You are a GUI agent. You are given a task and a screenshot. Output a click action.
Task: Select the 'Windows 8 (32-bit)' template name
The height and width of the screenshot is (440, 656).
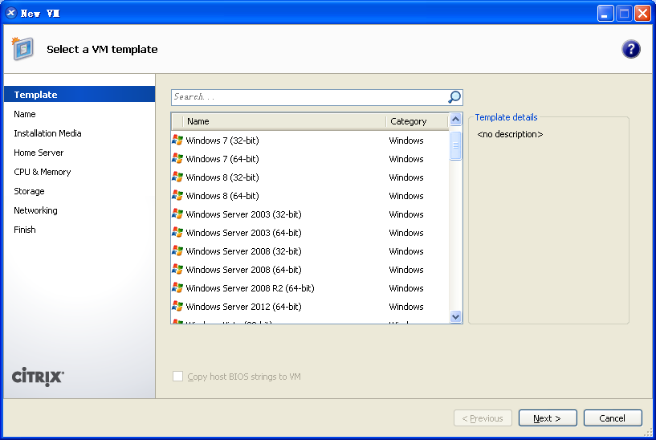coord(222,177)
